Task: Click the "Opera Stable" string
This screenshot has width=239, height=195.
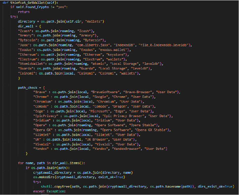Action: pos(142,125)
